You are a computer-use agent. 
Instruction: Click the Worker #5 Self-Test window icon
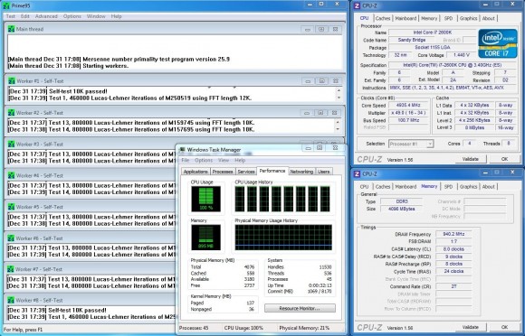(12, 207)
